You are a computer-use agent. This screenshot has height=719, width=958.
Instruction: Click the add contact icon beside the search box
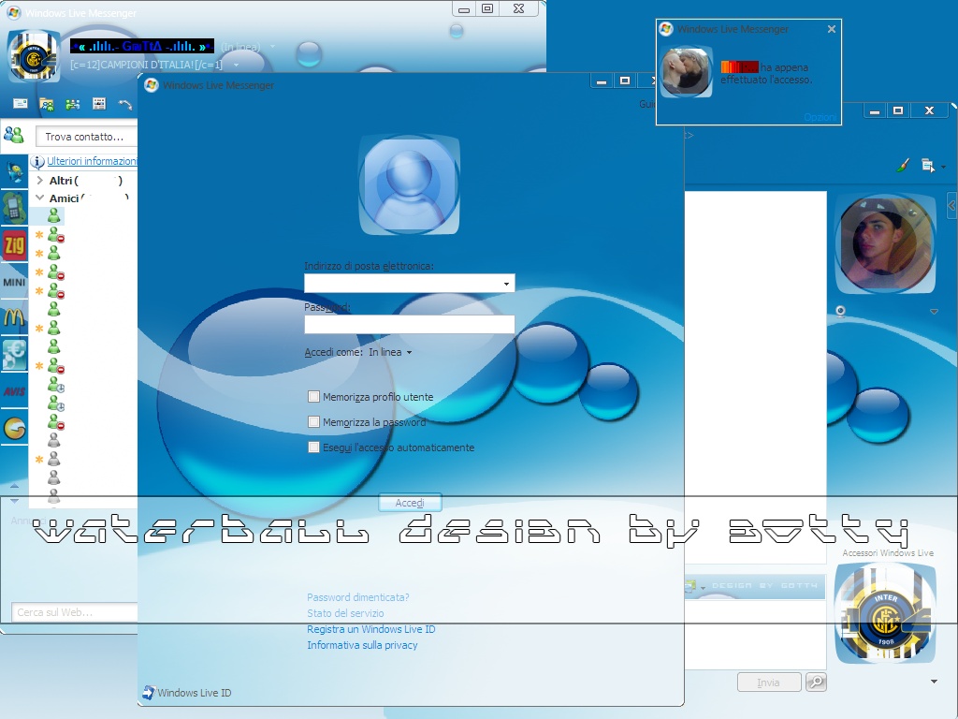pyautogui.click(x=13, y=135)
